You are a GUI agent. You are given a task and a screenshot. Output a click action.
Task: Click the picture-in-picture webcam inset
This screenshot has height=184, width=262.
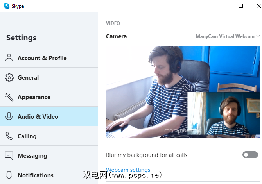224,115
